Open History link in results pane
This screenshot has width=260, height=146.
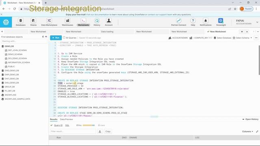(250, 119)
